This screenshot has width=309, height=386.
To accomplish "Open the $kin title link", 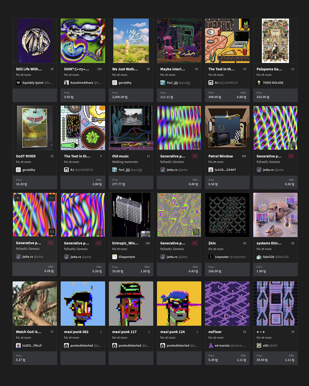I will pyautogui.click(x=212, y=243).
